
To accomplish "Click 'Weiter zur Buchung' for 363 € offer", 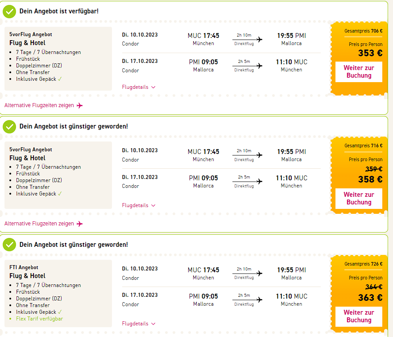I will 359,316.
